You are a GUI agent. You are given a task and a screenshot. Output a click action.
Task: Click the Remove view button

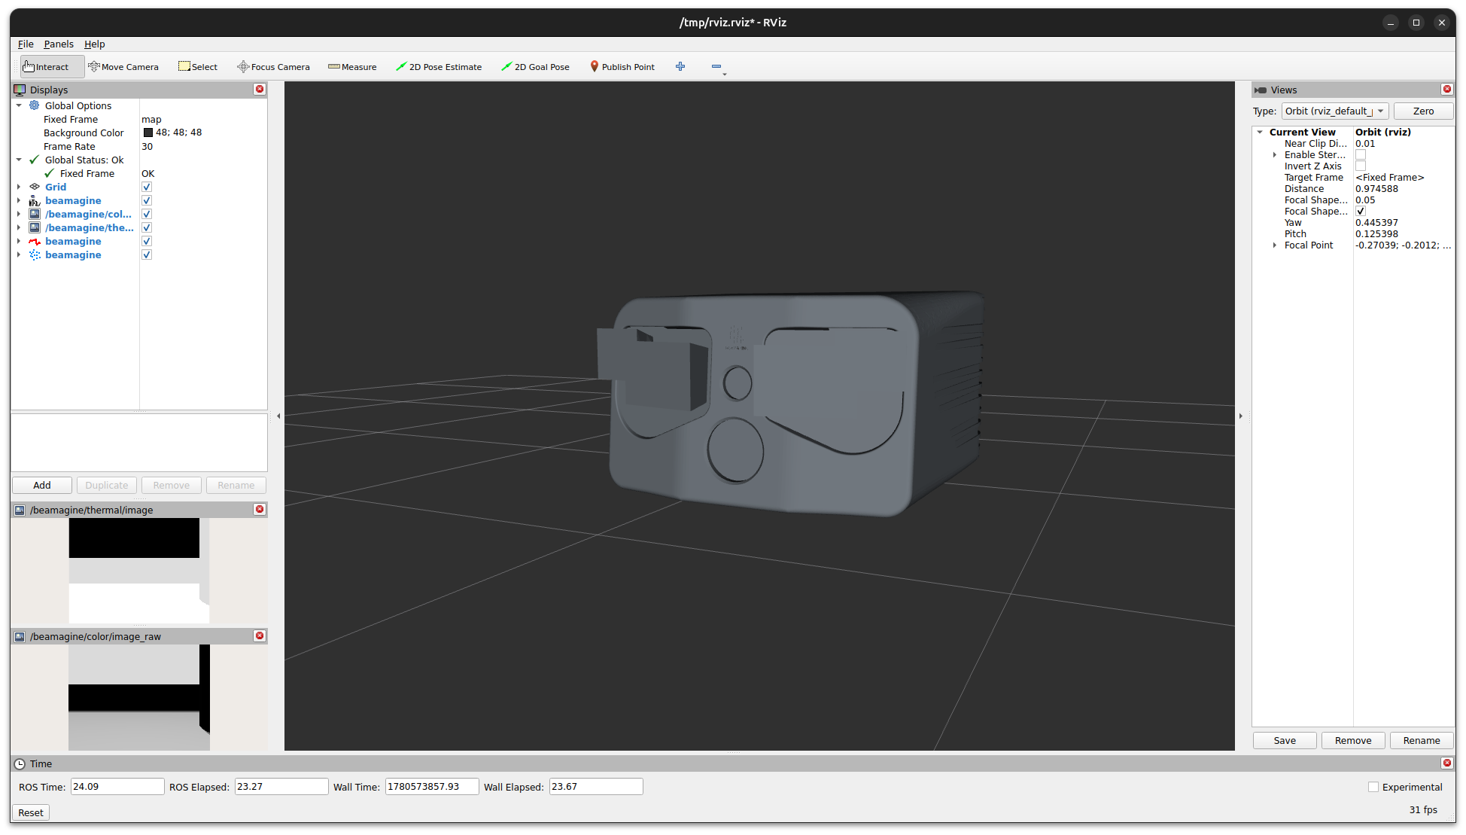(x=1353, y=740)
